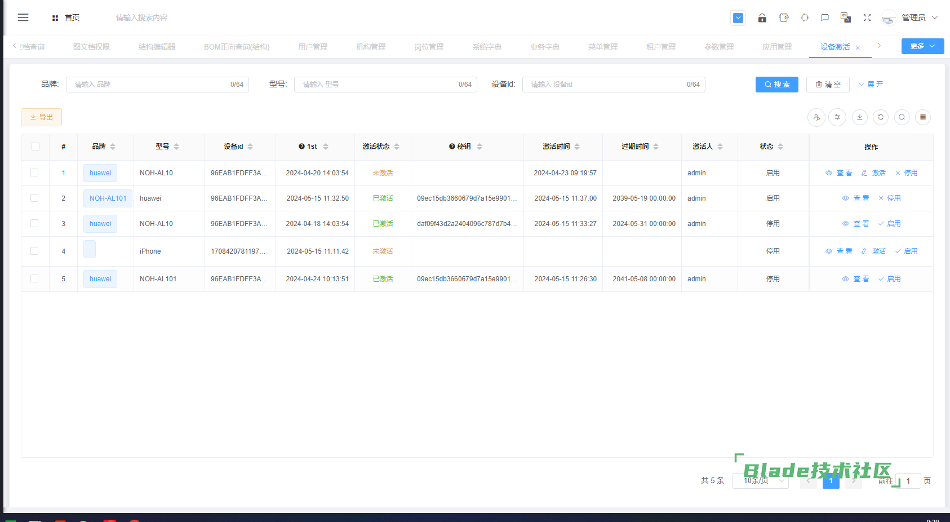Open the user permission round icon
Image resolution: width=950 pixels, height=522 pixels.
816,117
